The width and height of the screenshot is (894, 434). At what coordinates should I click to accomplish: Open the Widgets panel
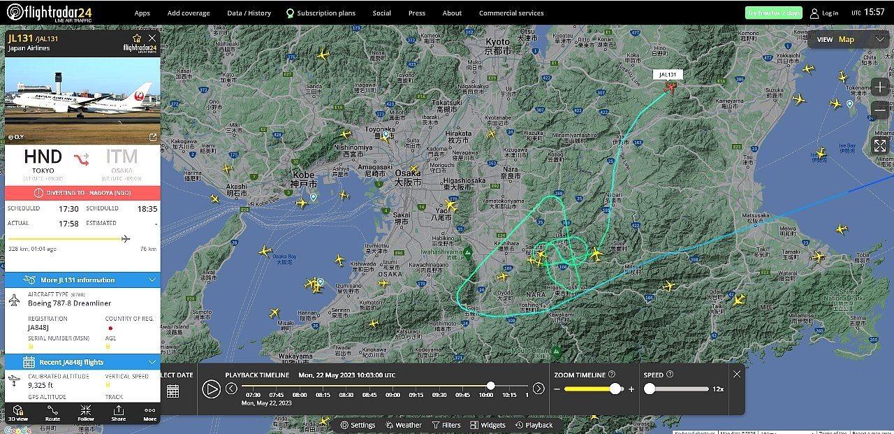[488, 425]
